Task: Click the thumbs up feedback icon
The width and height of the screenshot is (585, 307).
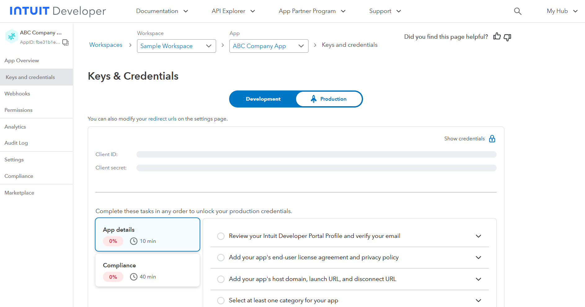Action: point(497,37)
